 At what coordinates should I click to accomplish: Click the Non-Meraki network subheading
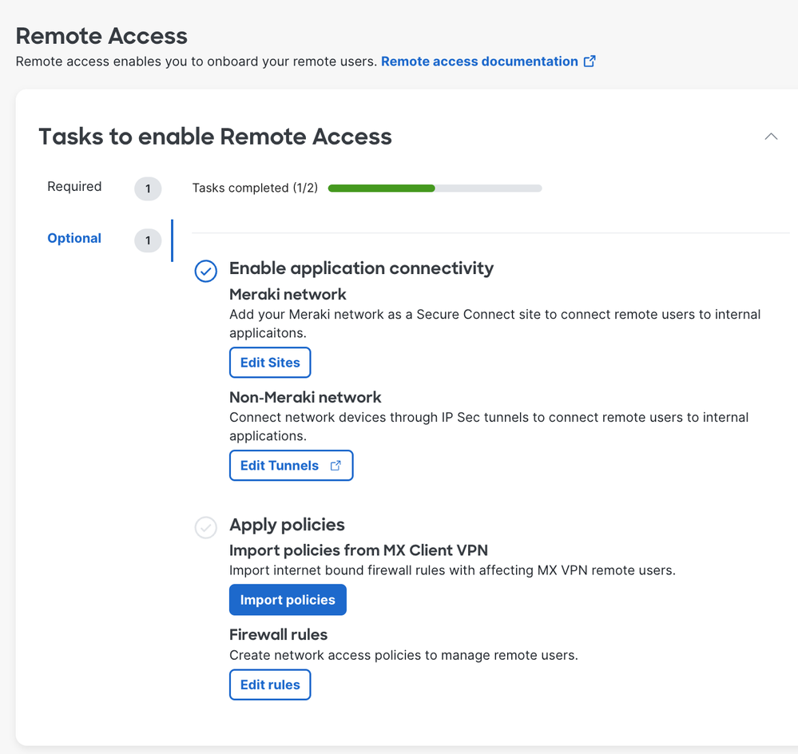pyautogui.click(x=305, y=397)
